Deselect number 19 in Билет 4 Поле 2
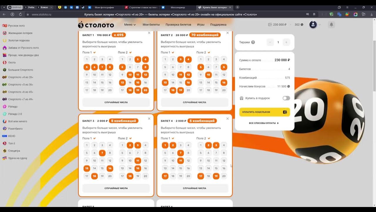Image resolution: width=376 pixels, height=212 pixels. click(216, 176)
